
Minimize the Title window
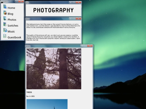click(x=71, y=2)
